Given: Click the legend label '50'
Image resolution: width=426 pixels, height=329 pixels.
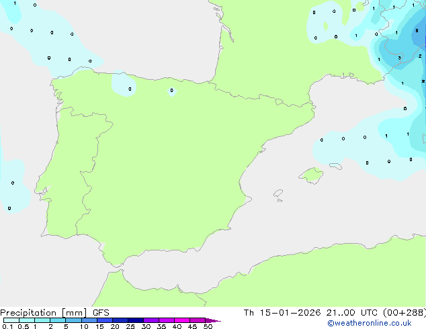Looking at the screenshot, I should pos(208,326).
